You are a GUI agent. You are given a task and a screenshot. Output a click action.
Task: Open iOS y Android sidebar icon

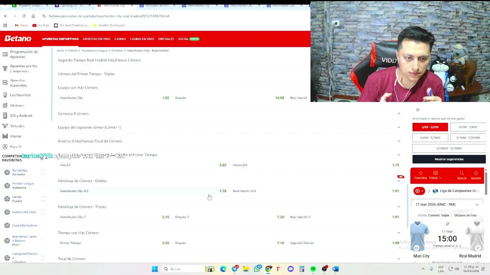[x=5, y=115]
